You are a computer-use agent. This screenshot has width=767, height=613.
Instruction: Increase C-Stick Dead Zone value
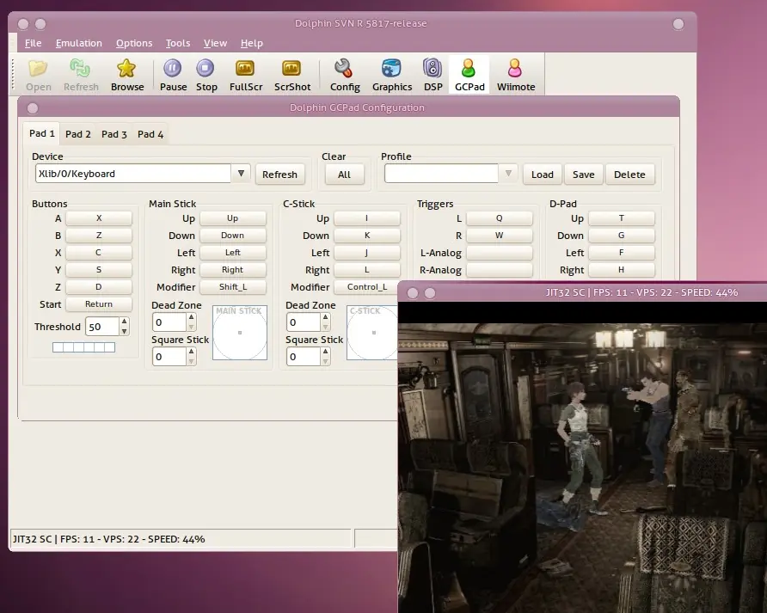click(325, 317)
